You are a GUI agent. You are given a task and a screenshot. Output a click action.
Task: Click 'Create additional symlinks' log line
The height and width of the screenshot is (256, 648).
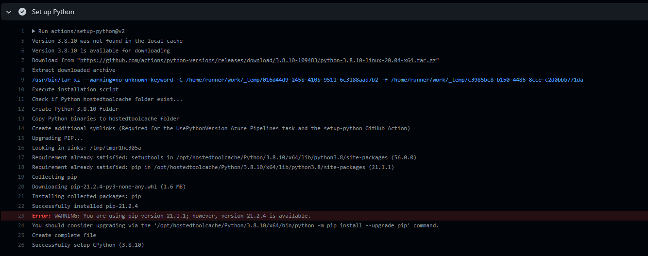(221, 128)
